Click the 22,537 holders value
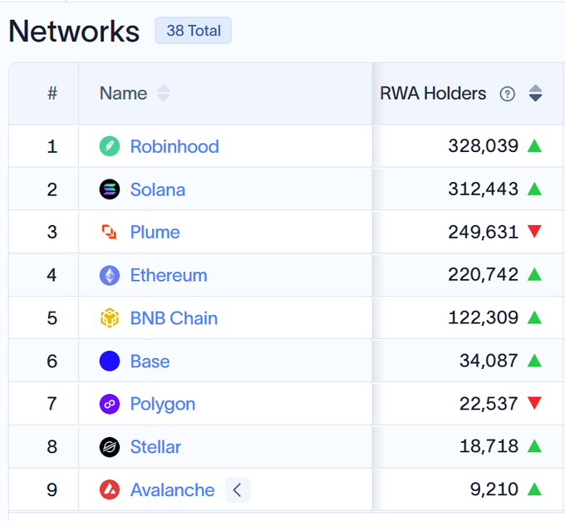 click(x=489, y=403)
